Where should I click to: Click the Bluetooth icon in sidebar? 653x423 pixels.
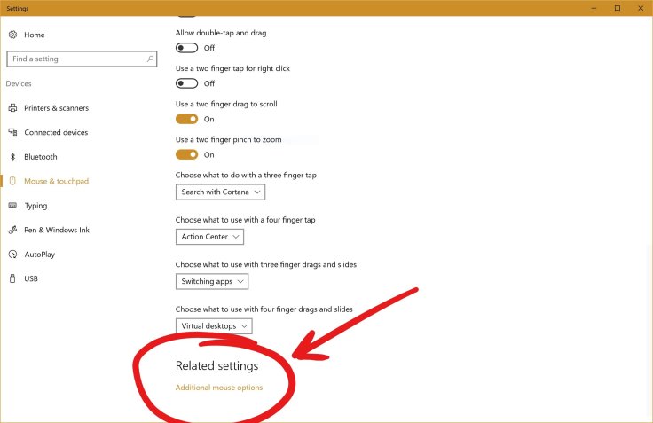(12, 157)
